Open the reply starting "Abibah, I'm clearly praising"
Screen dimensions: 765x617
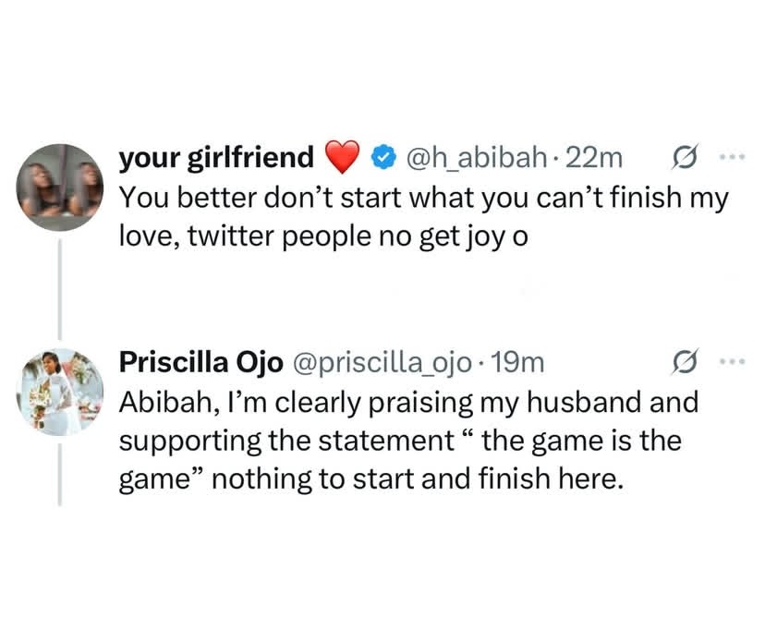[408, 402]
